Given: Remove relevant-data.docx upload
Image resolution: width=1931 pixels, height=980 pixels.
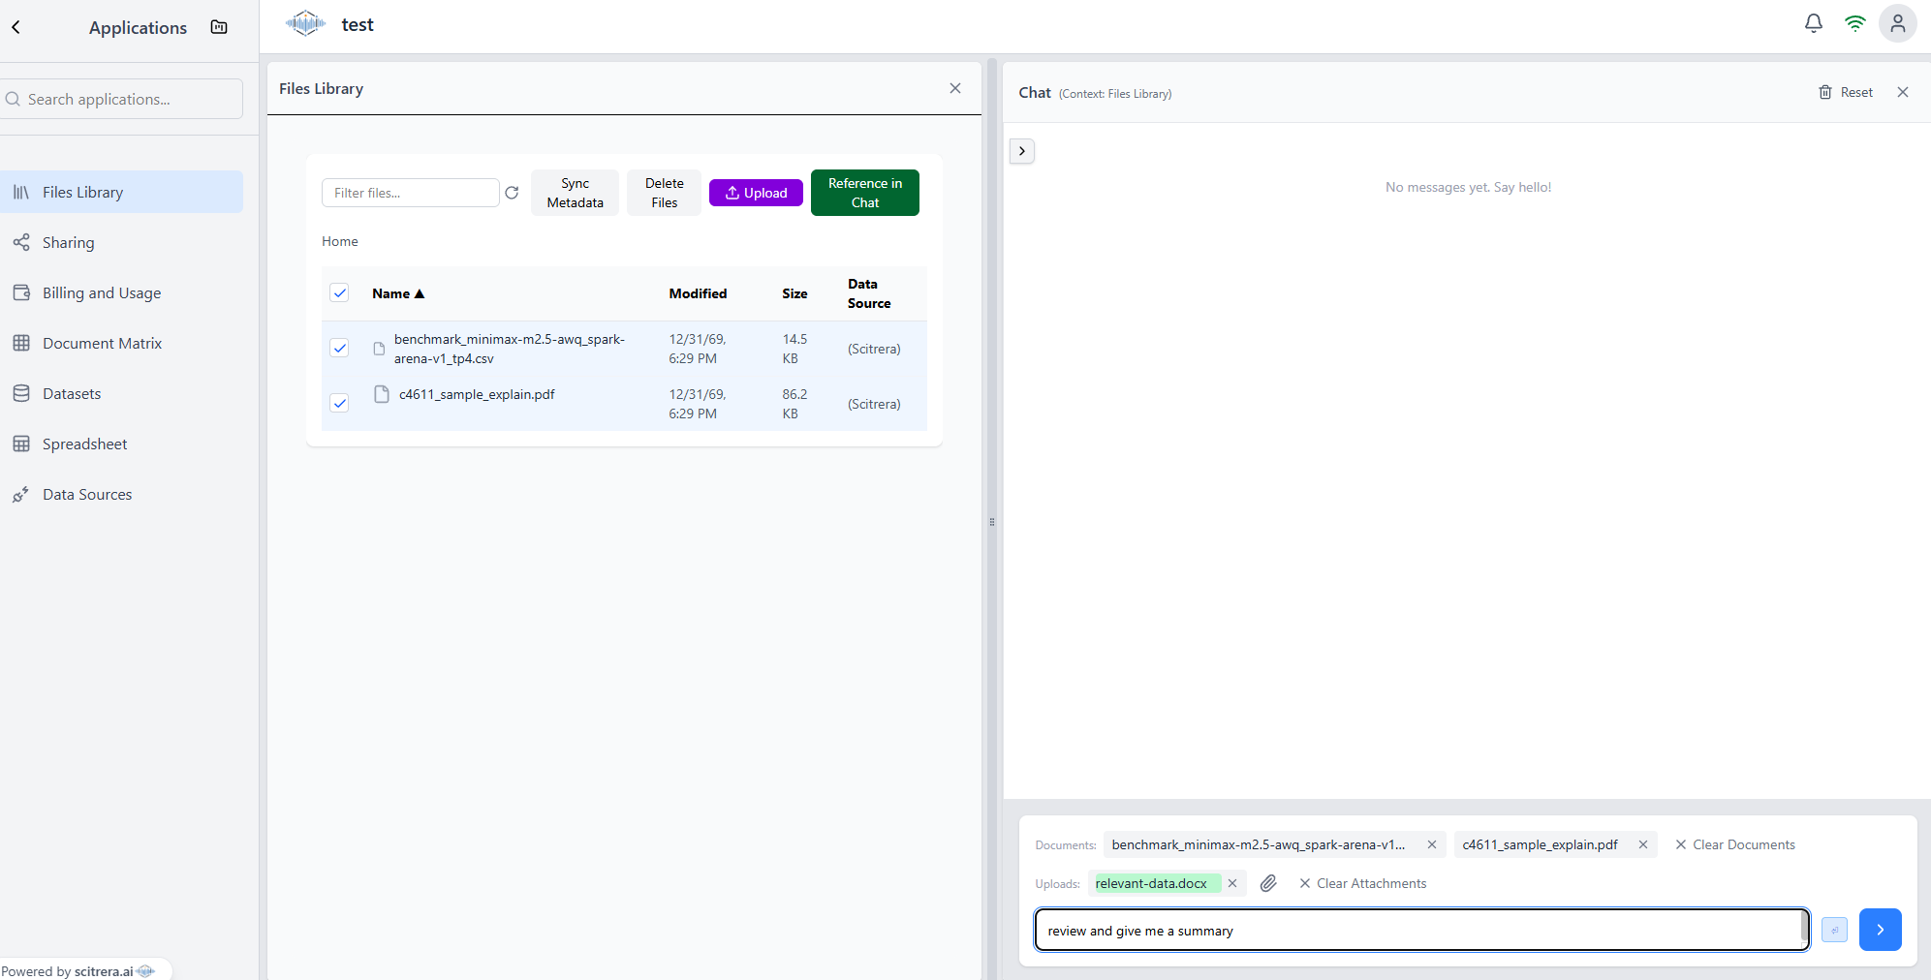Looking at the screenshot, I should (1232, 883).
